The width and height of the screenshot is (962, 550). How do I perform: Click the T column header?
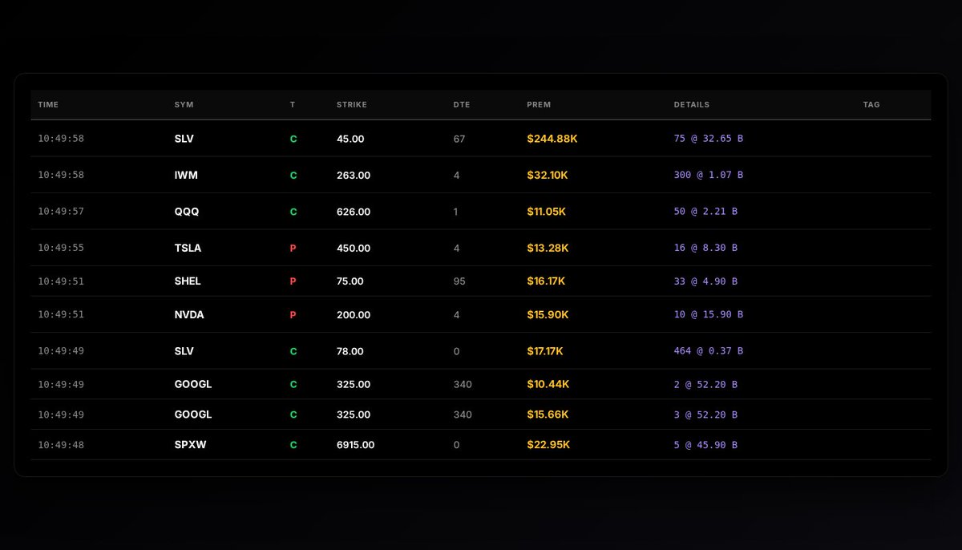[293, 105]
